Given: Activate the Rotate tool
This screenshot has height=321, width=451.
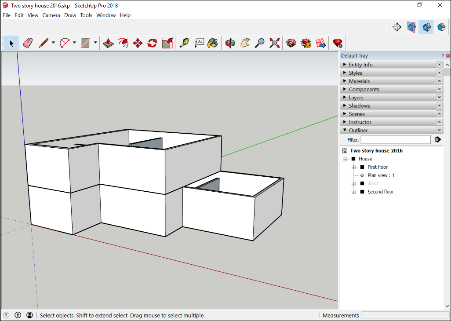Looking at the screenshot, I should [x=152, y=43].
